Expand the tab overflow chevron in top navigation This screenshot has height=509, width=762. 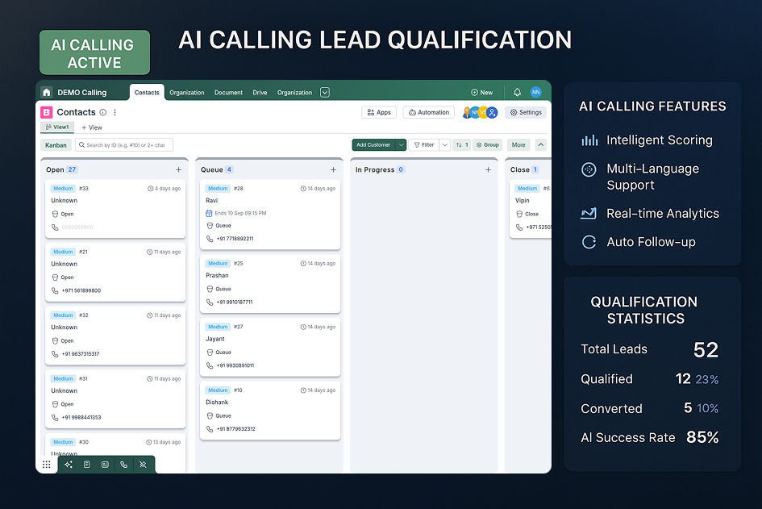325,93
